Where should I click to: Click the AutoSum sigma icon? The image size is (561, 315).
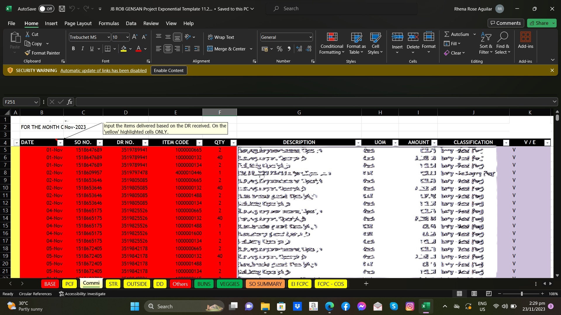tap(447, 34)
